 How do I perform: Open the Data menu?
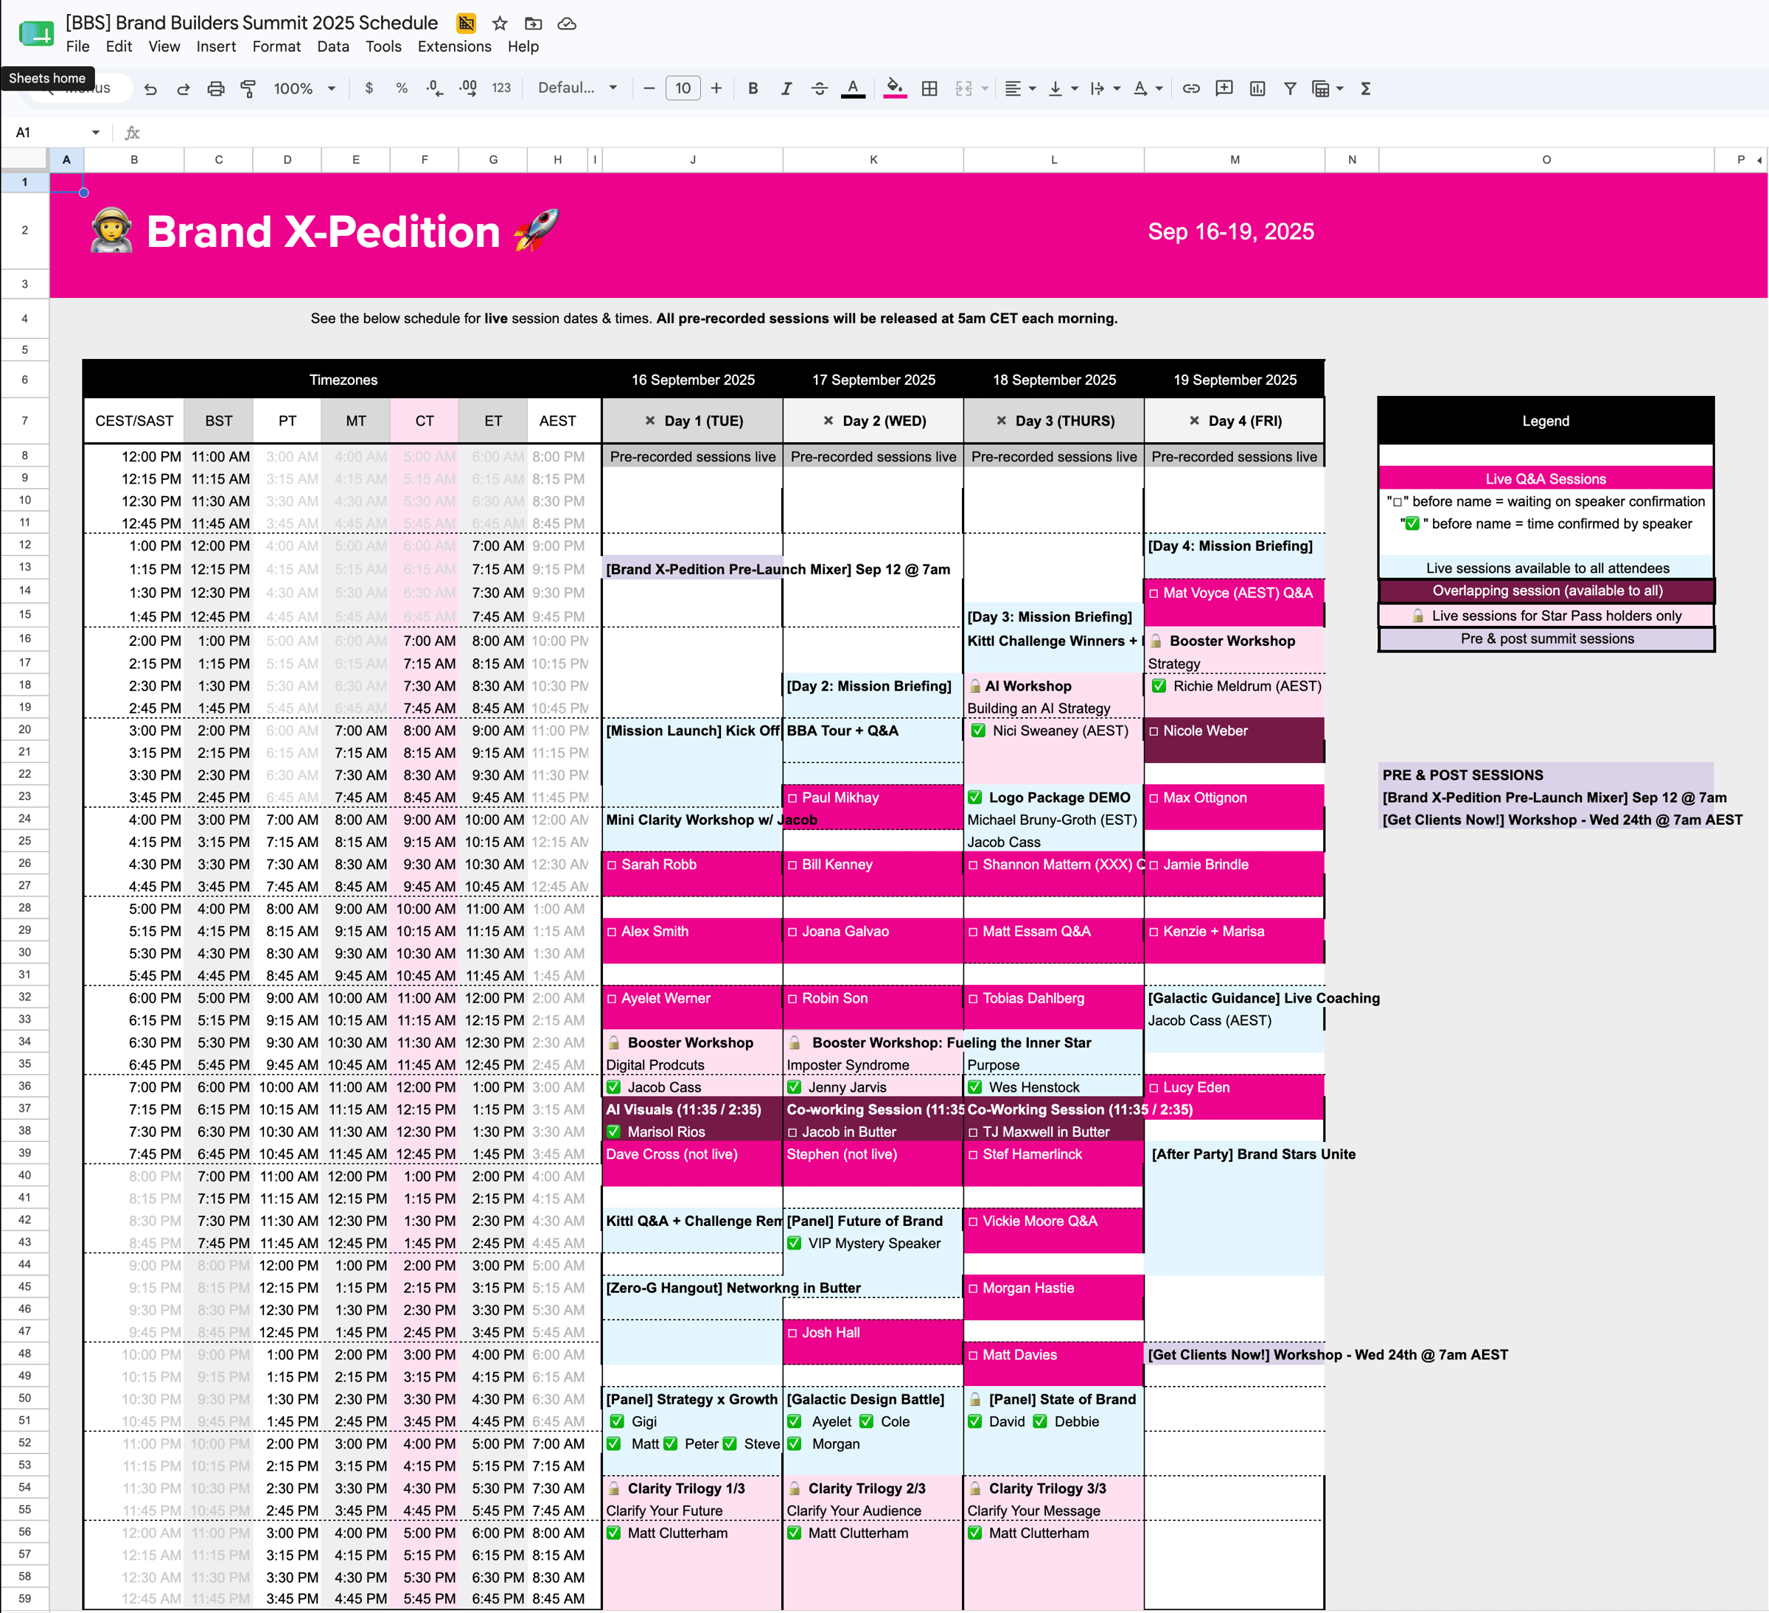pyautogui.click(x=332, y=46)
